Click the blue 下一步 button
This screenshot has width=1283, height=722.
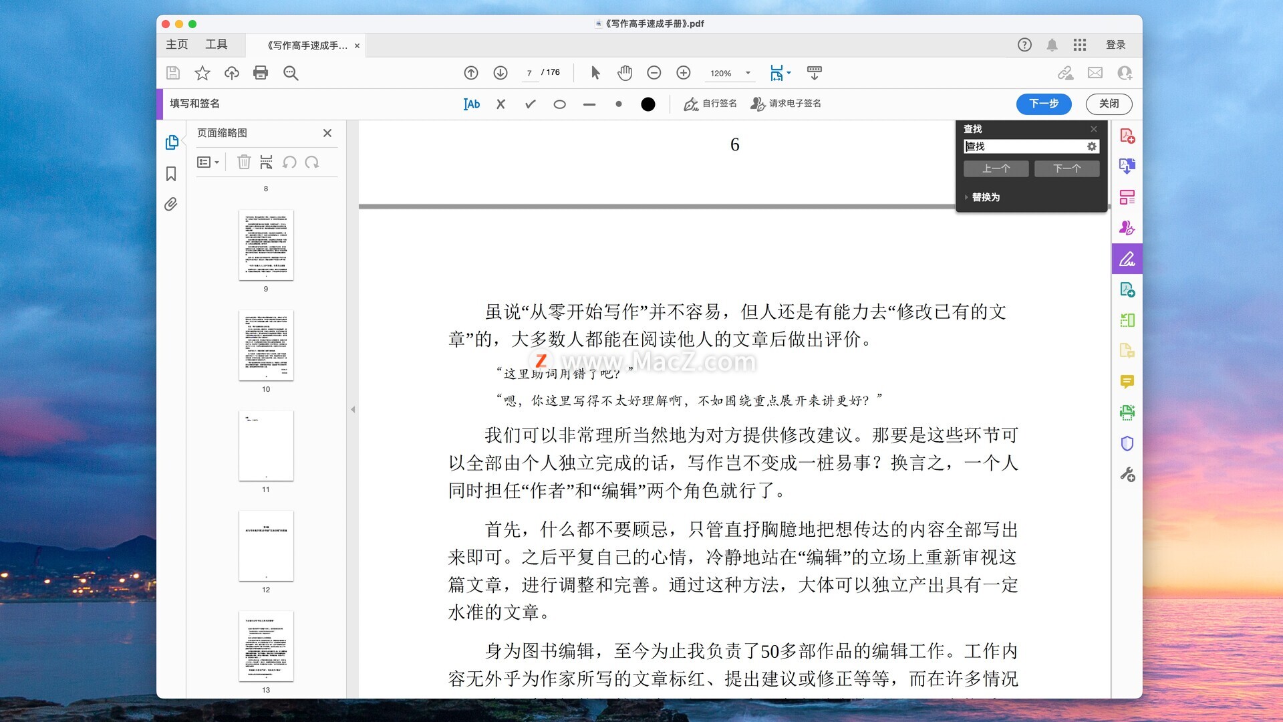click(1044, 104)
